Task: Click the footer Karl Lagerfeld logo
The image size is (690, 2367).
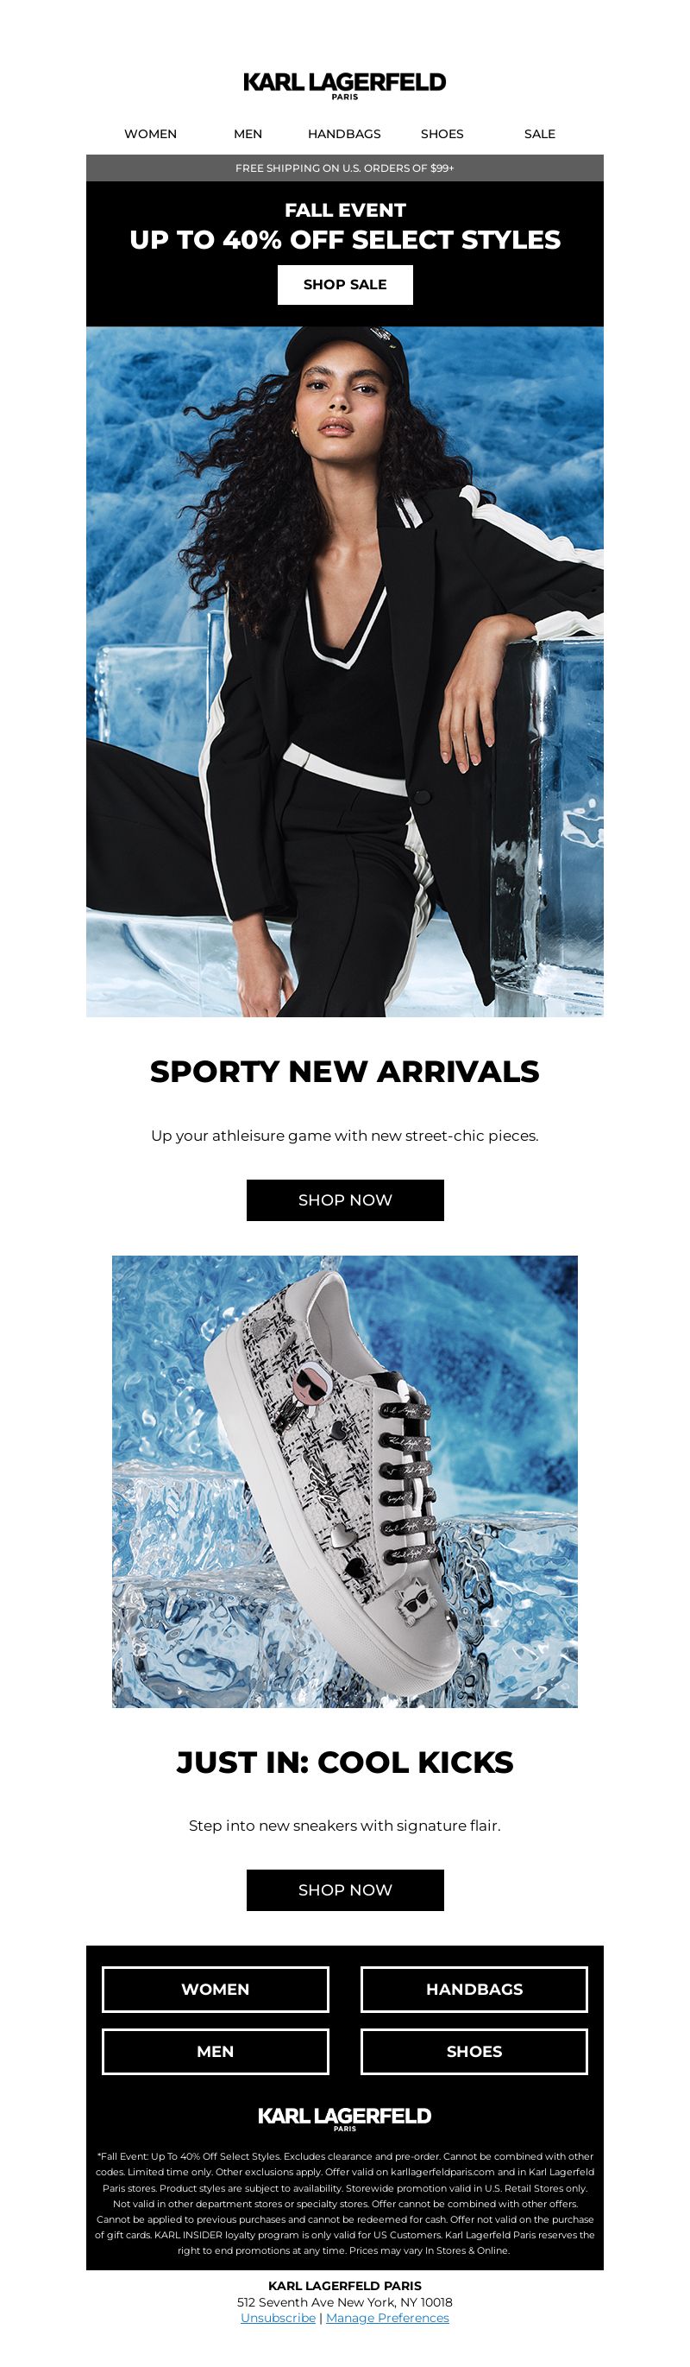Action: click(x=345, y=2119)
